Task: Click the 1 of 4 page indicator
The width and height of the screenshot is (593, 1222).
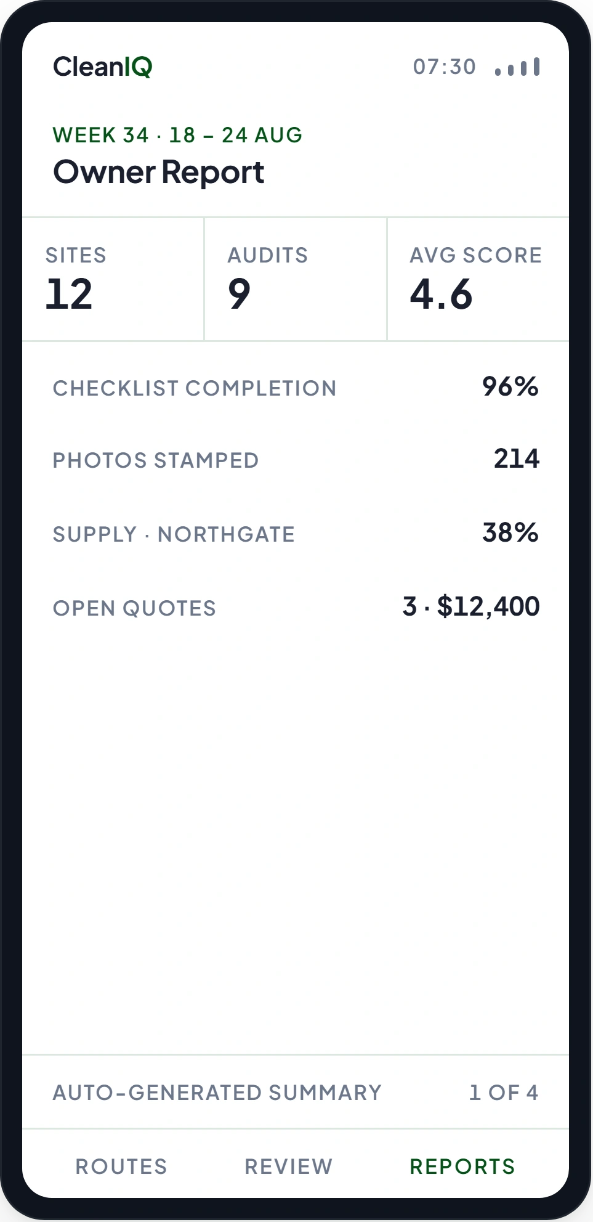Action: [x=504, y=1092]
